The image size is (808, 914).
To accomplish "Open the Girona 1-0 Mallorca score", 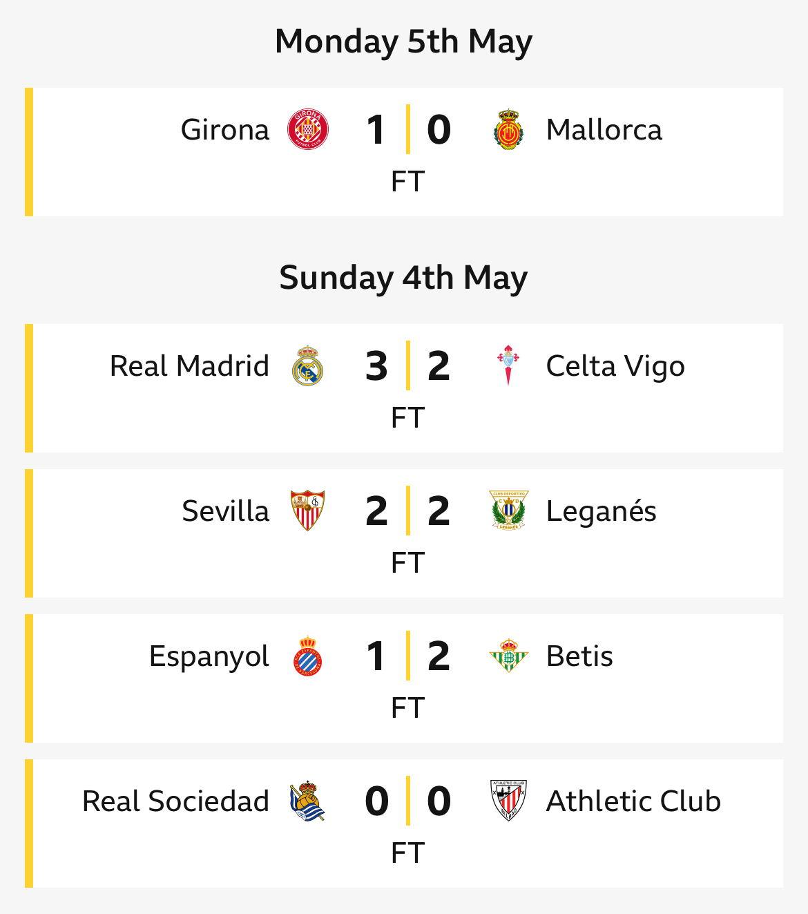I will (x=407, y=129).
